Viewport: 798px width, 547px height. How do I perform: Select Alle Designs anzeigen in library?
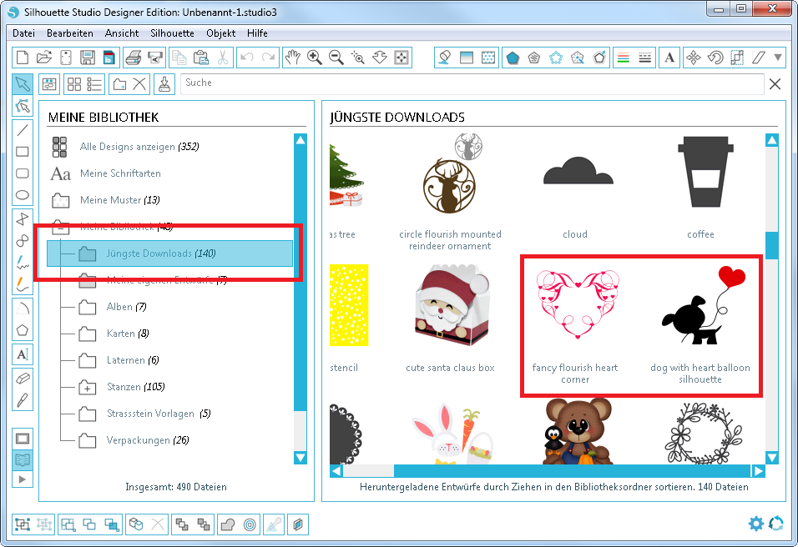coord(129,147)
